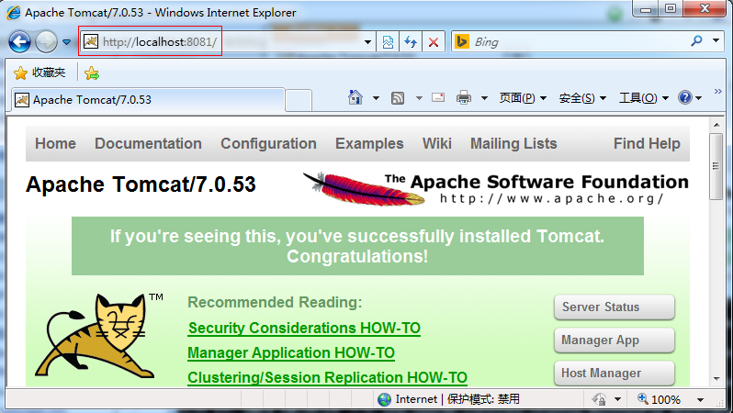This screenshot has width=733, height=413.
Task: Click the RSS feeds toolbar icon
Action: 398,98
